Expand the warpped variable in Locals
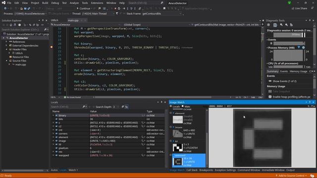This screenshot has width=317, height=178. pyautogui.click(x=53, y=155)
